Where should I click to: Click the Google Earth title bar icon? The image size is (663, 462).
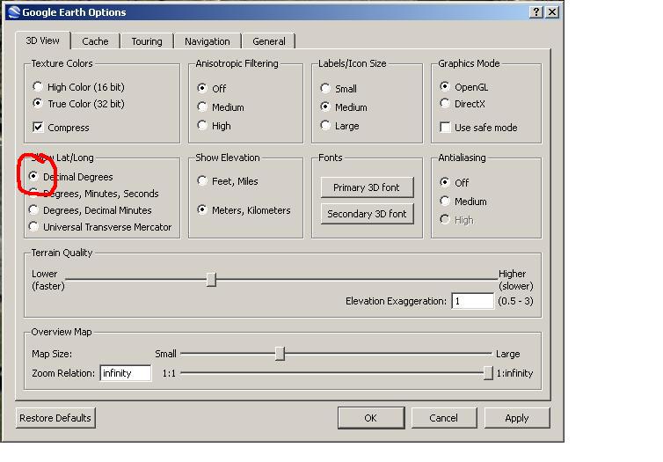tap(11, 12)
